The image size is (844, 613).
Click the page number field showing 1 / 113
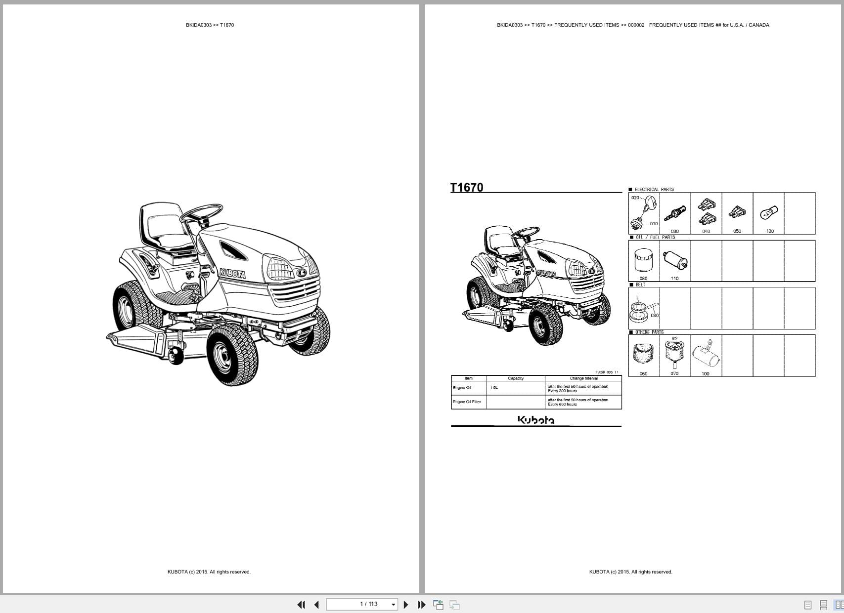[362, 604]
